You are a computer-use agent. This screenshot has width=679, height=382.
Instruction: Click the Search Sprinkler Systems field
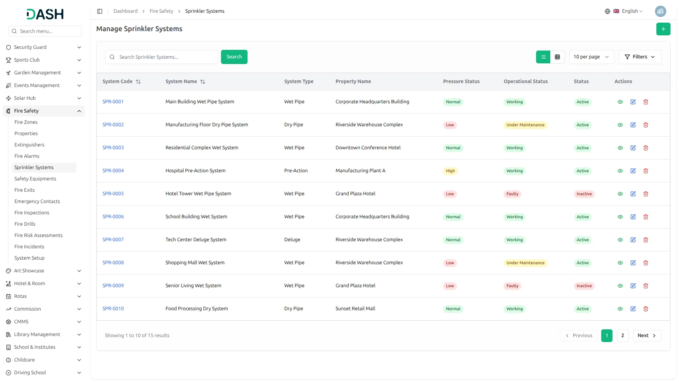166,57
